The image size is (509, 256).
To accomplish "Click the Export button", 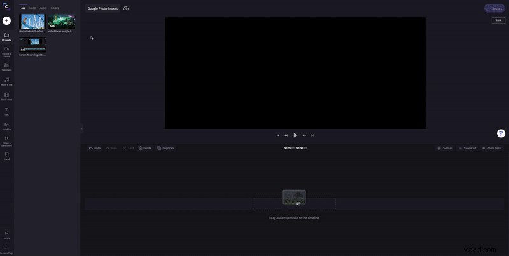I will pyautogui.click(x=494, y=8).
